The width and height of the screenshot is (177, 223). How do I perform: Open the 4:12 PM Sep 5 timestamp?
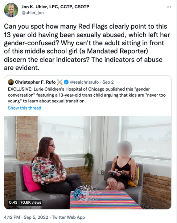coord(26,217)
